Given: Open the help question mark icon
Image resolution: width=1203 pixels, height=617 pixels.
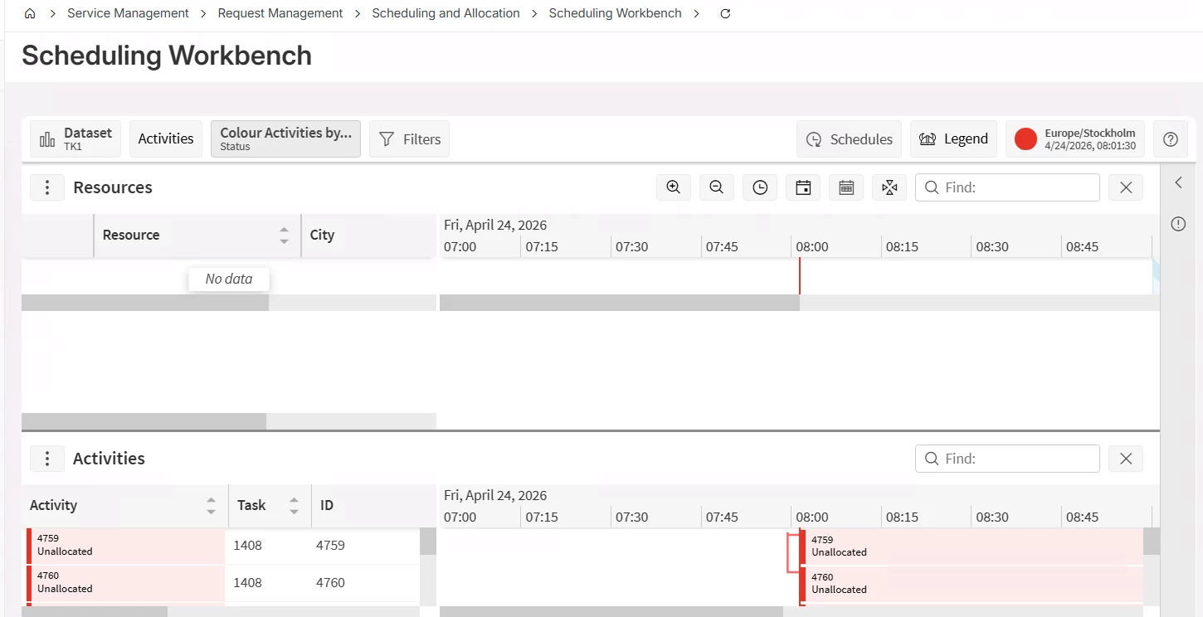Looking at the screenshot, I should pos(1171,139).
